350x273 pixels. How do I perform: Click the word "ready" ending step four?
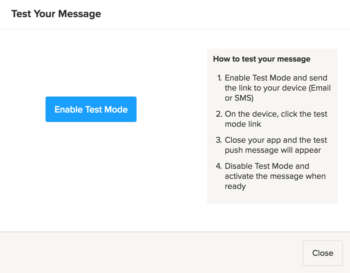coord(235,186)
